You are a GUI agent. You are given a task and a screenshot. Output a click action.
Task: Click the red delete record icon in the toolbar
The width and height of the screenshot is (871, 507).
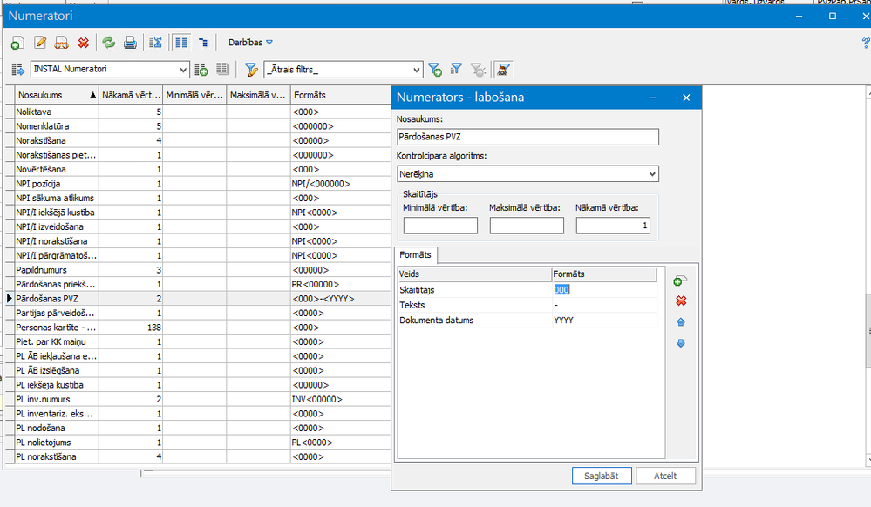(x=84, y=43)
